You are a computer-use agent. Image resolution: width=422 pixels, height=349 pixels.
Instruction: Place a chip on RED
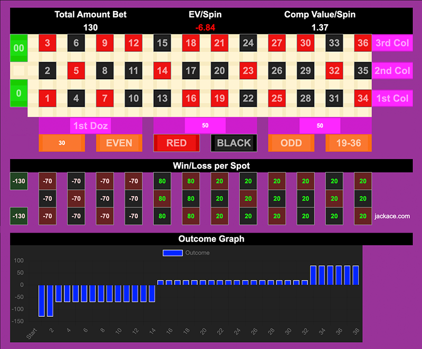pos(176,143)
